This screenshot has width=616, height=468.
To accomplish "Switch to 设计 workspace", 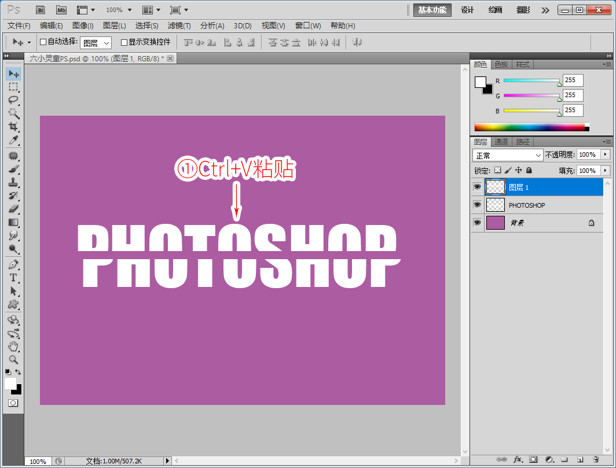I will pos(467,10).
